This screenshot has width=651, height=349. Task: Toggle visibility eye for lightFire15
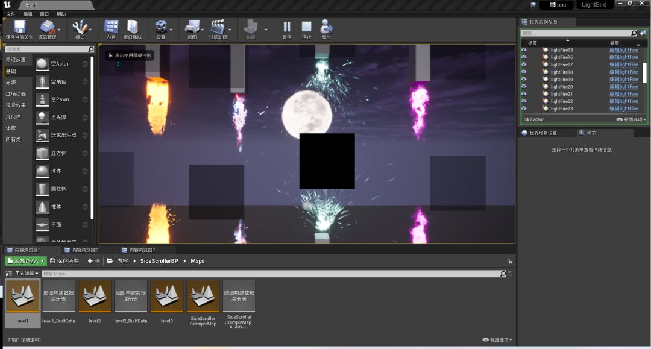tap(524, 50)
